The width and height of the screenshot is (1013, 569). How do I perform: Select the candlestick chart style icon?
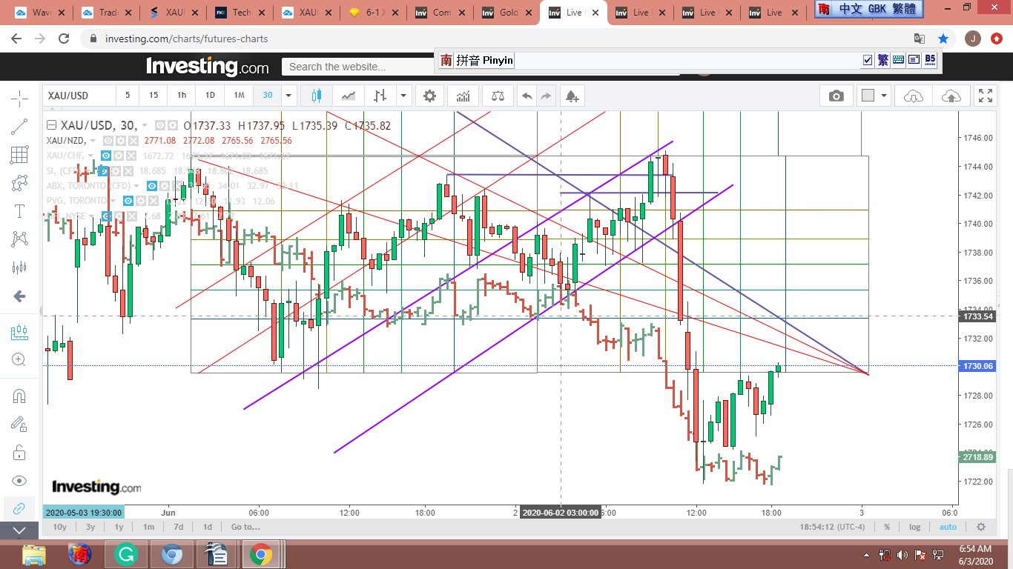tap(317, 96)
